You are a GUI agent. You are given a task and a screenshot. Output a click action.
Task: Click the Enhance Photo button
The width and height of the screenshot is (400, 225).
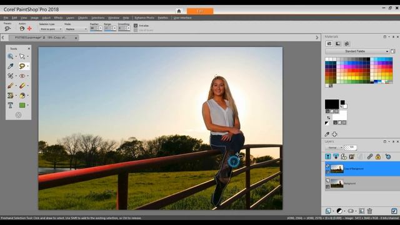click(x=144, y=18)
